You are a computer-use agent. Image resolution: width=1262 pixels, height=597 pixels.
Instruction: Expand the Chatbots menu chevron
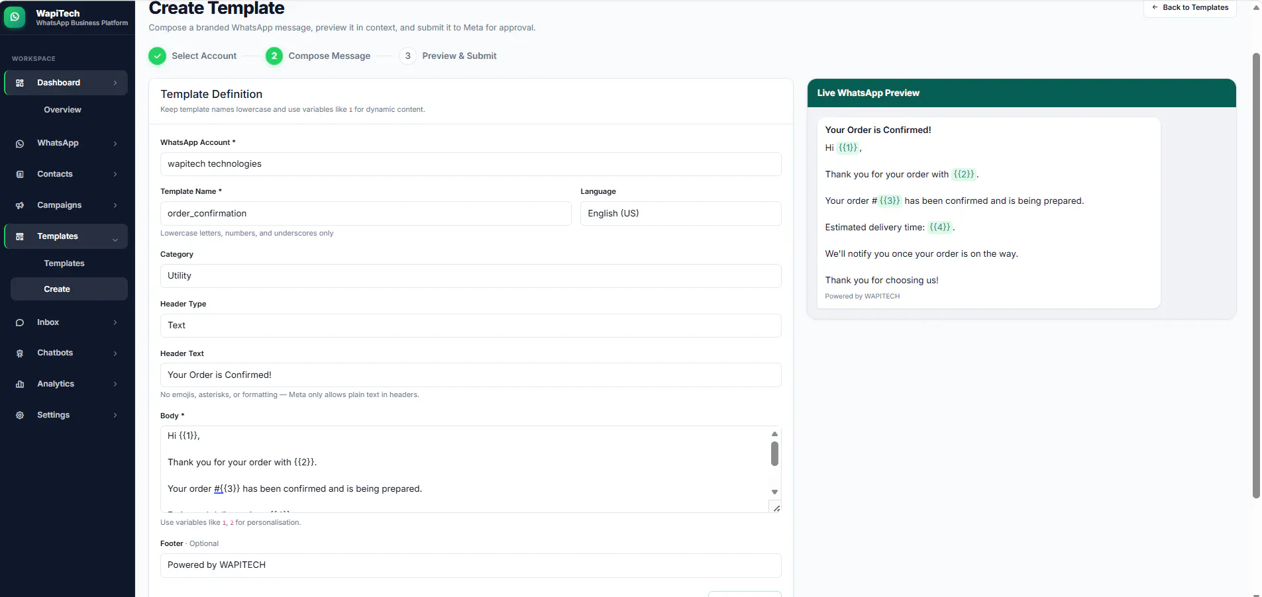[115, 353]
